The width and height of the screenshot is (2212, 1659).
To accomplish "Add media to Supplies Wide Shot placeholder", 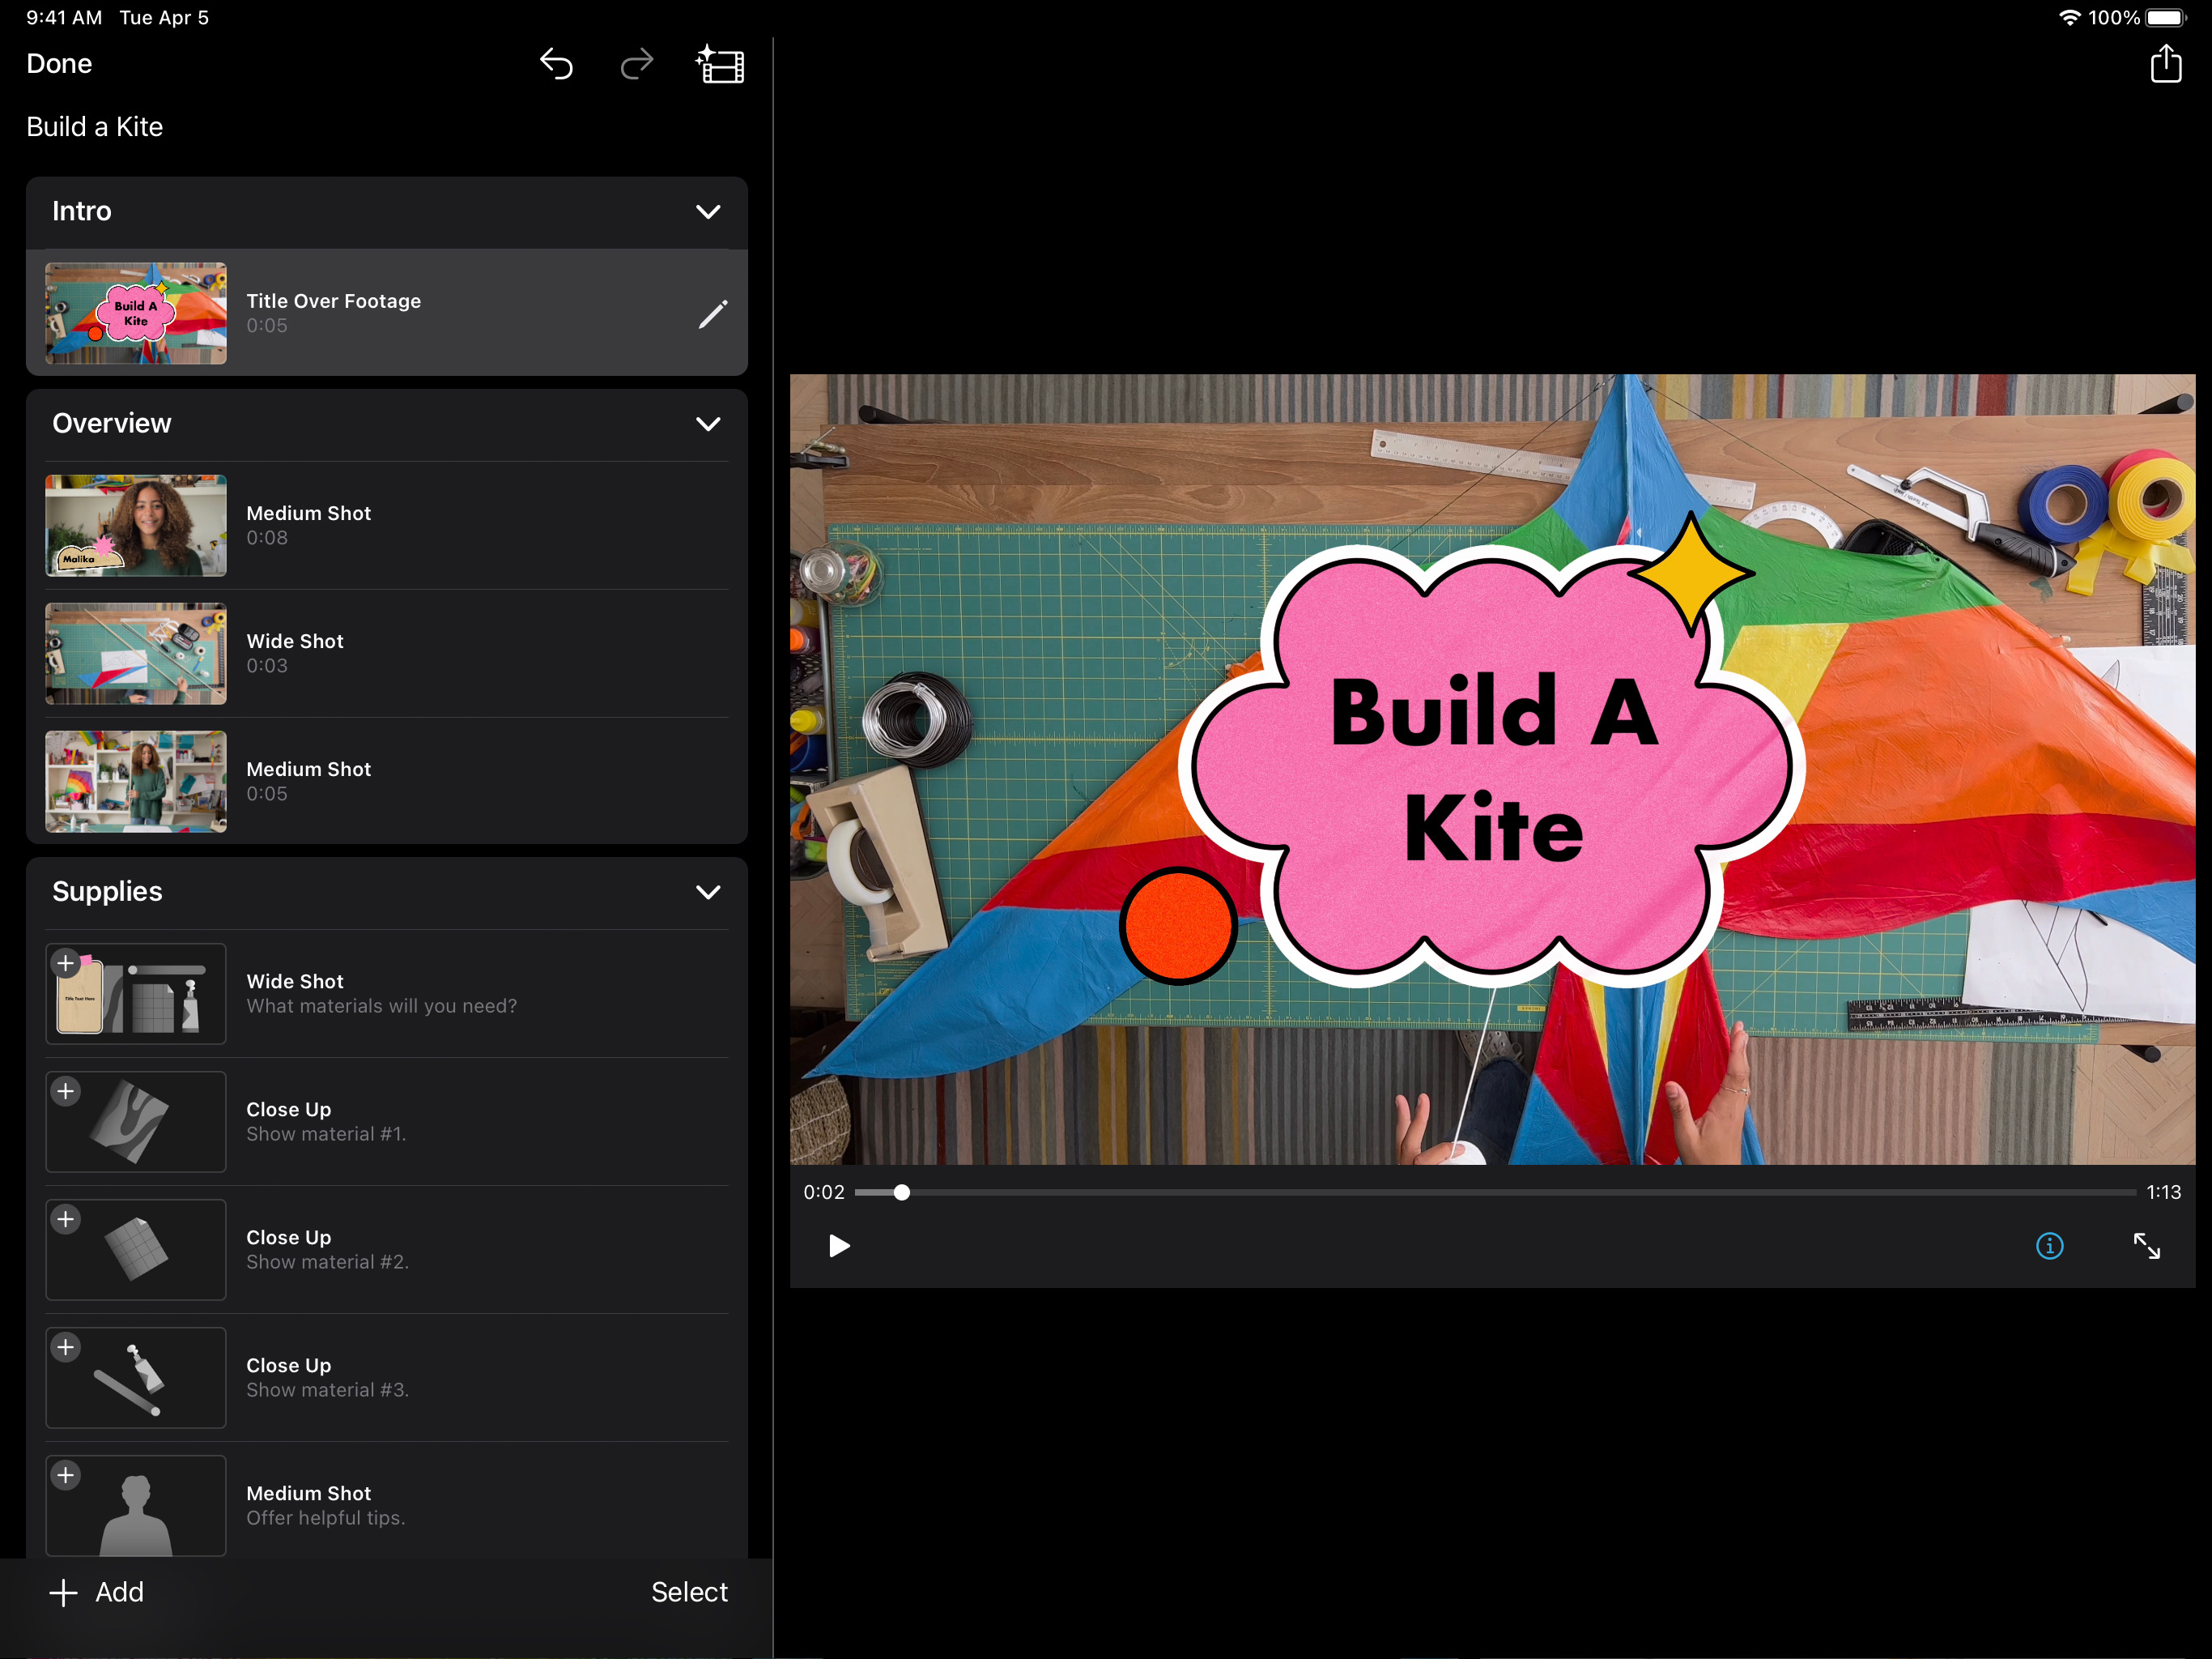I will tap(66, 964).
